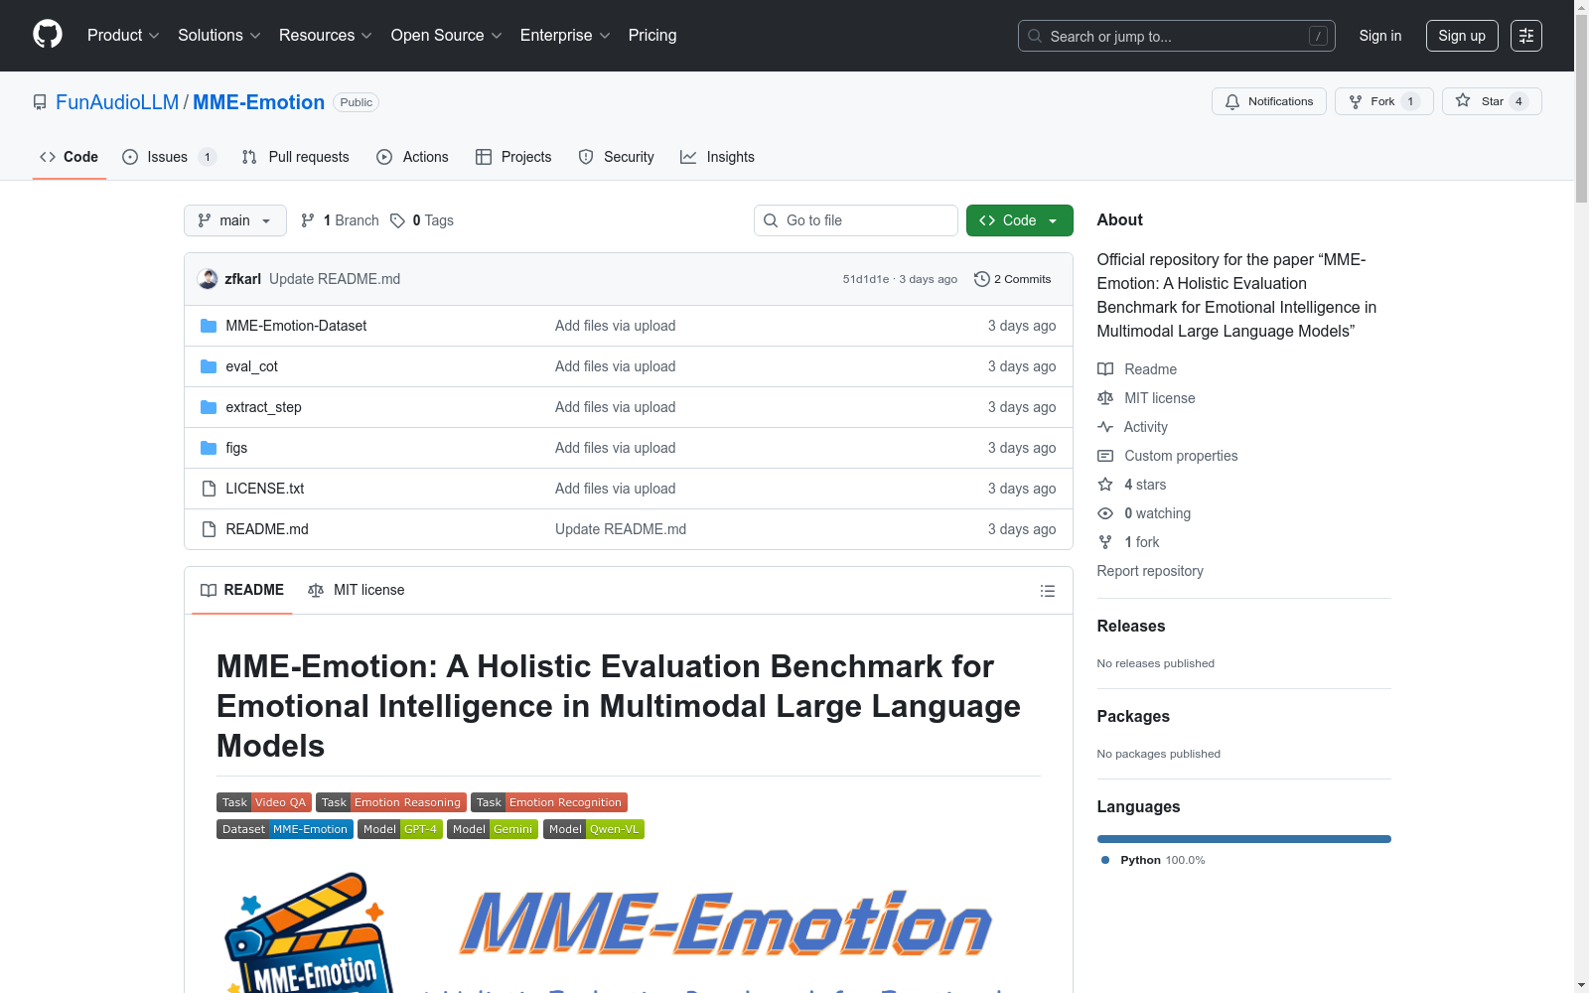The height and width of the screenshot is (993, 1589).
Task: Open the Packages heading link
Action: click(x=1133, y=716)
